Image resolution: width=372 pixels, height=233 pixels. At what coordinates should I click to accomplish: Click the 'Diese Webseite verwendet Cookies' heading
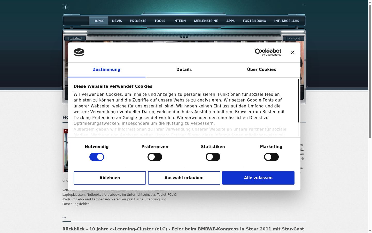point(113,86)
